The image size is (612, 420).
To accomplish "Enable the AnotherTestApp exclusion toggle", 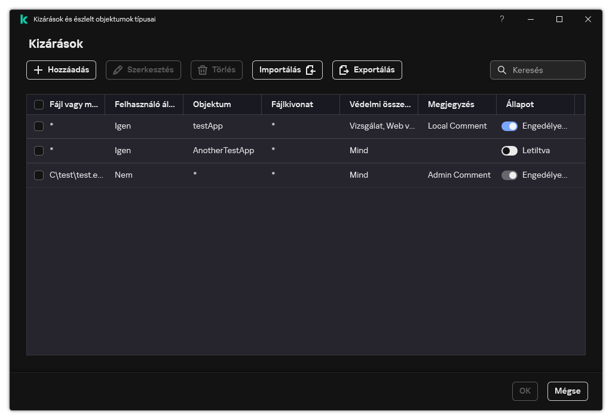I will coord(509,151).
